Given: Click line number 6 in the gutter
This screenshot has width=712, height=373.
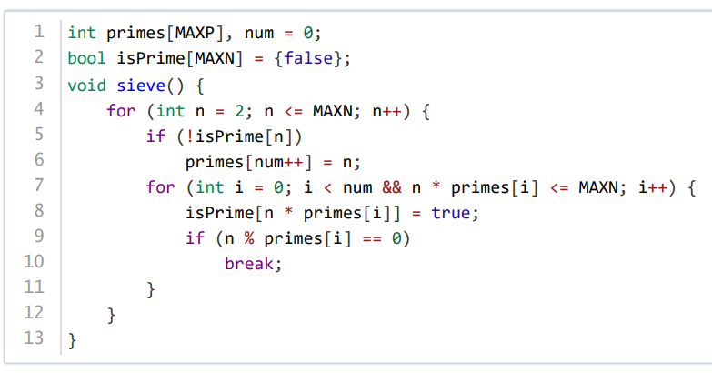Looking at the screenshot, I should tap(39, 159).
